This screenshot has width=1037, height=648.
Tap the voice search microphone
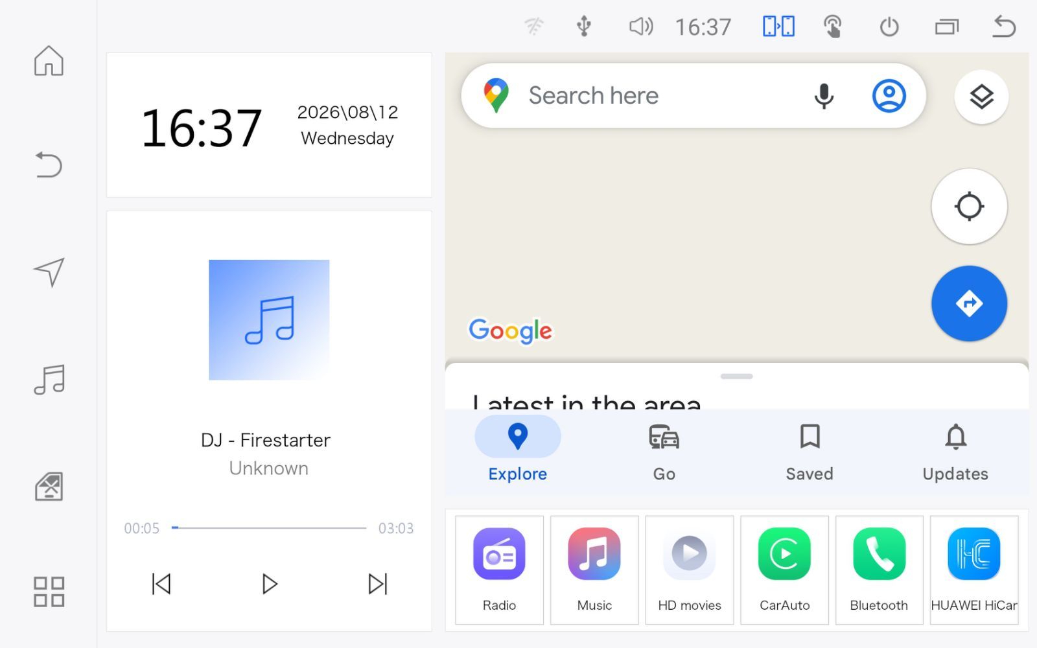(x=824, y=96)
